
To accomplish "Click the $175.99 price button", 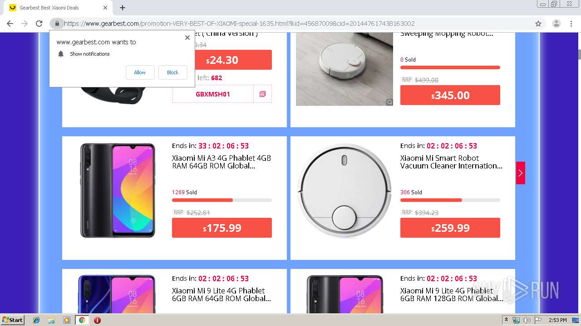I will [222, 228].
